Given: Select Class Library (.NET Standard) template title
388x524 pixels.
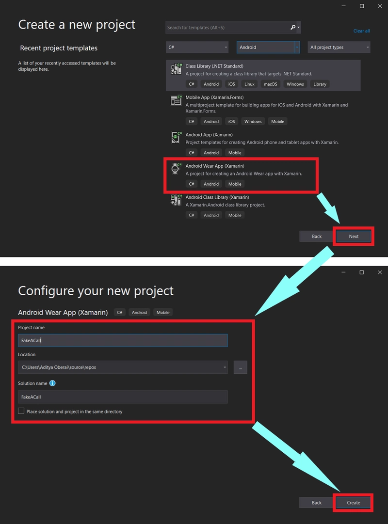Looking at the screenshot, I should 214,66.
